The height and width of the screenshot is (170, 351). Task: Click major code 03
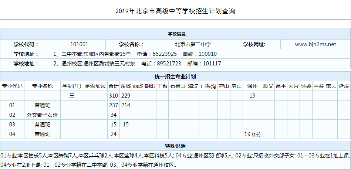[x=12, y=125]
